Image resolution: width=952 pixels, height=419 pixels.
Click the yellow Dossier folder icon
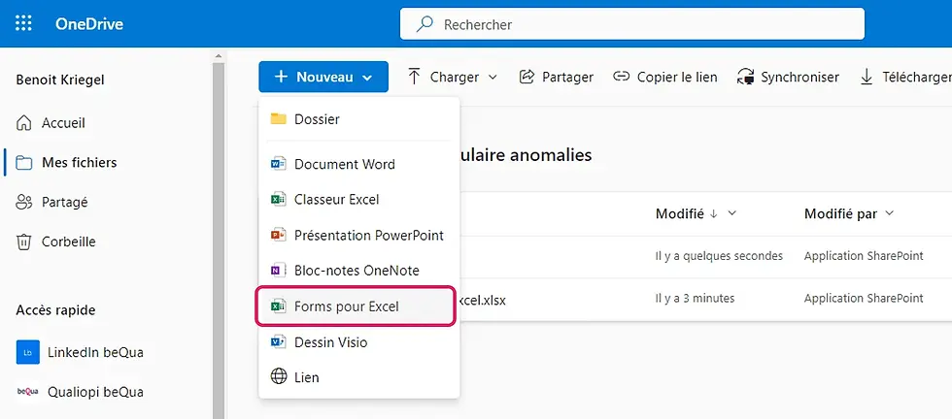point(278,119)
